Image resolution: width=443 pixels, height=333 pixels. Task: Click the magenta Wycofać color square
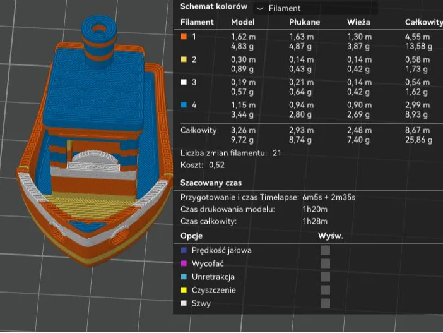pos(184,263)
